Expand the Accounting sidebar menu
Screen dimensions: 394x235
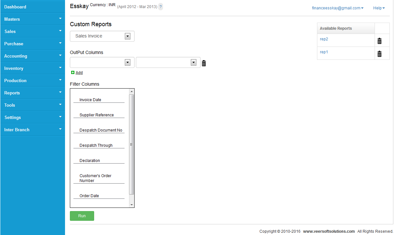[x=32, y=56]
